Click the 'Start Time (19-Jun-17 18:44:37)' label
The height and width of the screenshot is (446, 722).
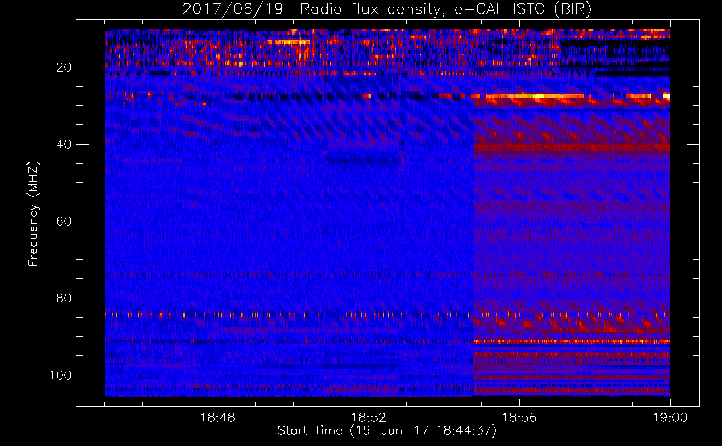387,431
